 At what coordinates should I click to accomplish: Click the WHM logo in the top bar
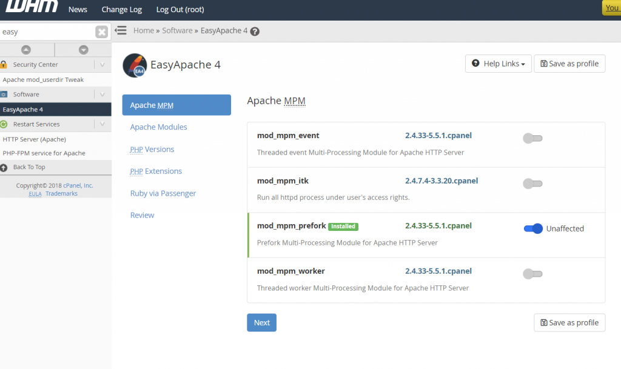[x=30, y=8]
